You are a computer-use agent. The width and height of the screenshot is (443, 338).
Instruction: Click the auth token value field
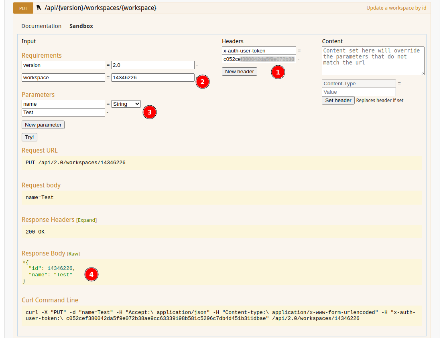(259, 59)
